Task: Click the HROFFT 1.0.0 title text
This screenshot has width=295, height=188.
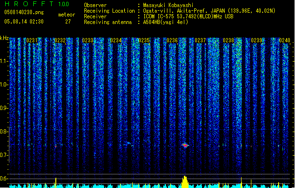Action: (37, 4)
